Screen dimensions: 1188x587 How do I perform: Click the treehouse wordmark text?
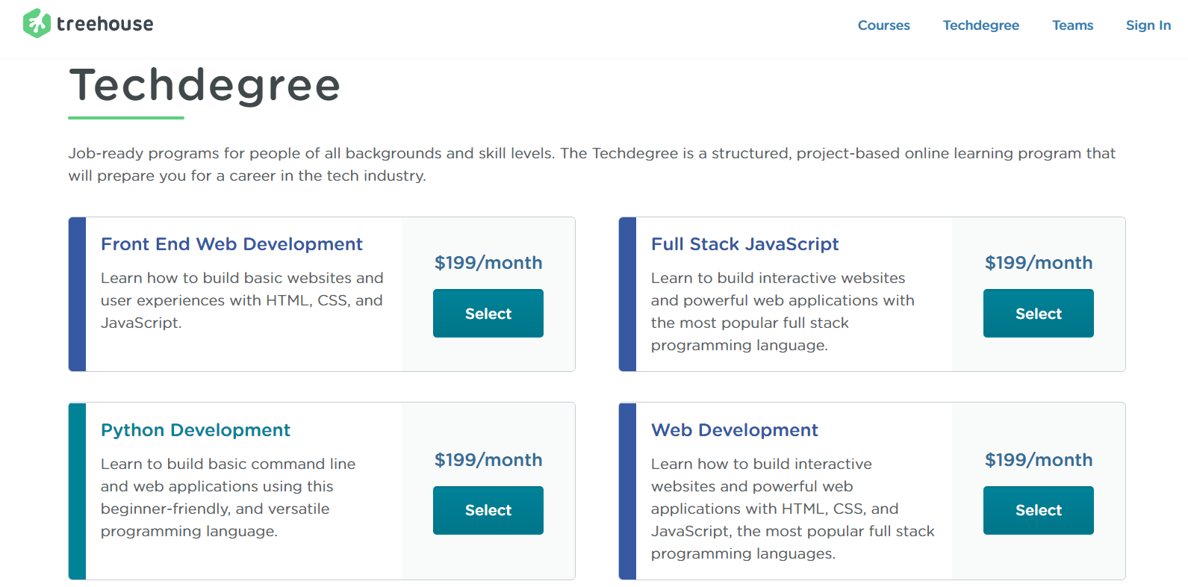[105, 25]
